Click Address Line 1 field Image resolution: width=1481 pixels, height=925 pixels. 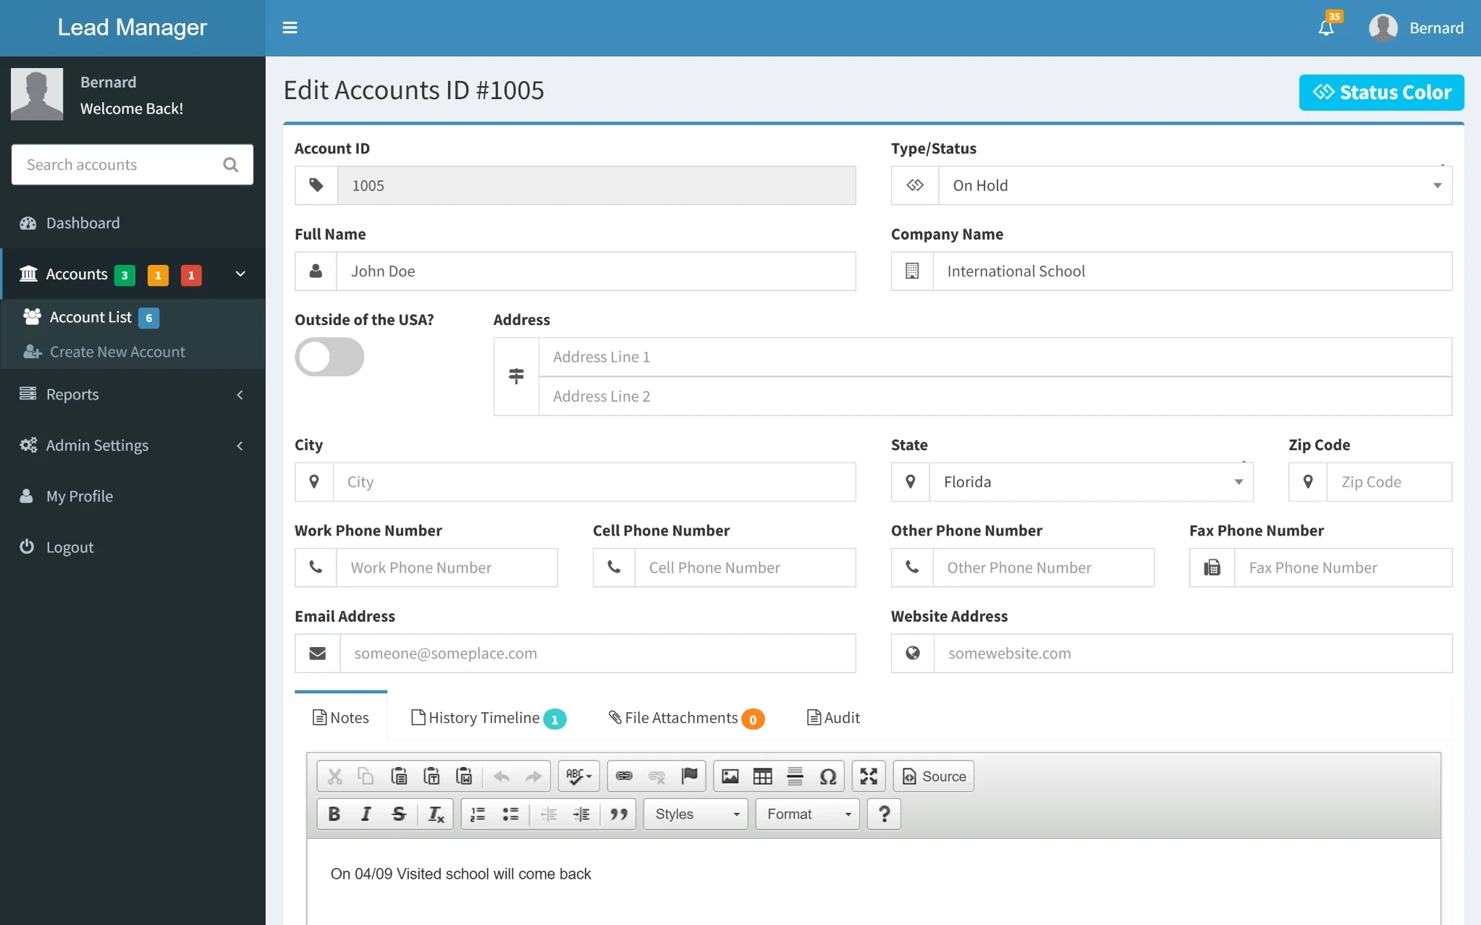pyautogui.click(x=995, y=357)
